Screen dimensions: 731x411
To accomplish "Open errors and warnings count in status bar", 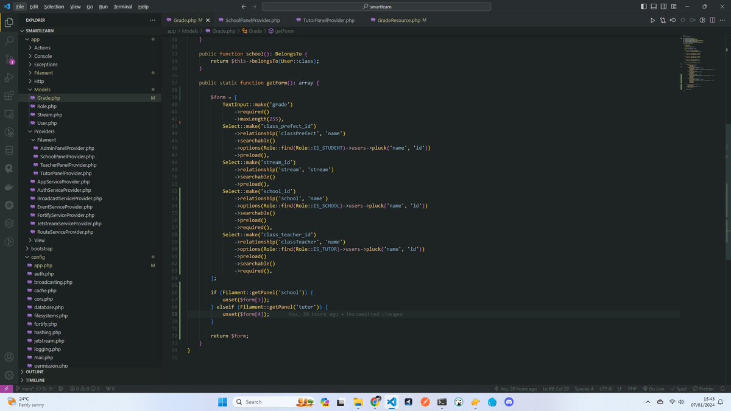I will pos(85,388).
